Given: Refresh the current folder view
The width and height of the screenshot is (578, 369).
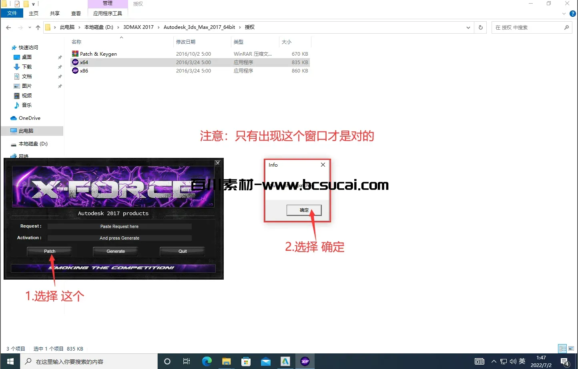Looking at the screenshot, I should click(481, 27).
